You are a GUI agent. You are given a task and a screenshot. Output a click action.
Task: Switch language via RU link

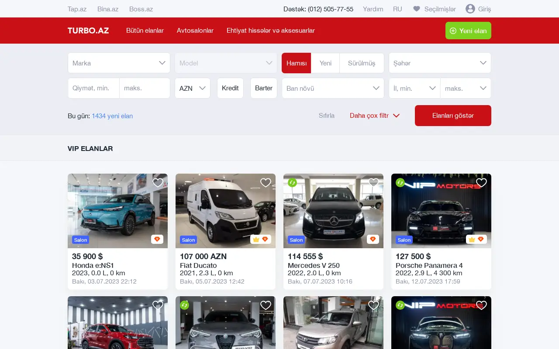tap(397, 9)
